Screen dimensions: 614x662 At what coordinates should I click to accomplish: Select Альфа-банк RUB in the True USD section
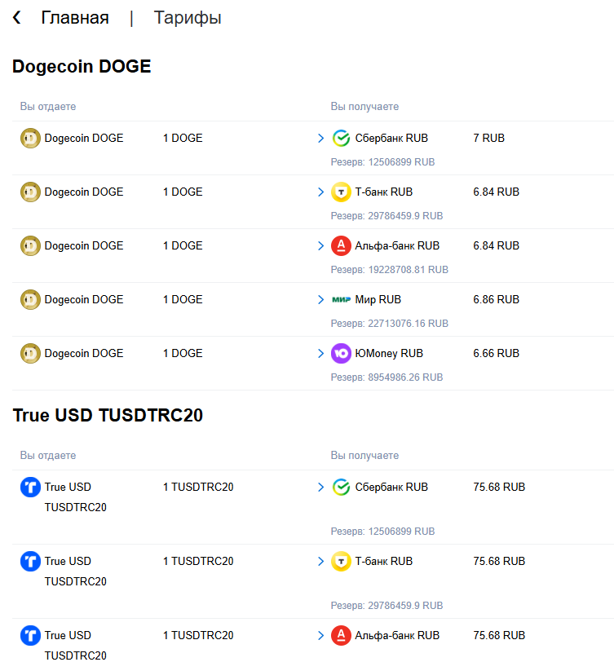pos(397,635)
